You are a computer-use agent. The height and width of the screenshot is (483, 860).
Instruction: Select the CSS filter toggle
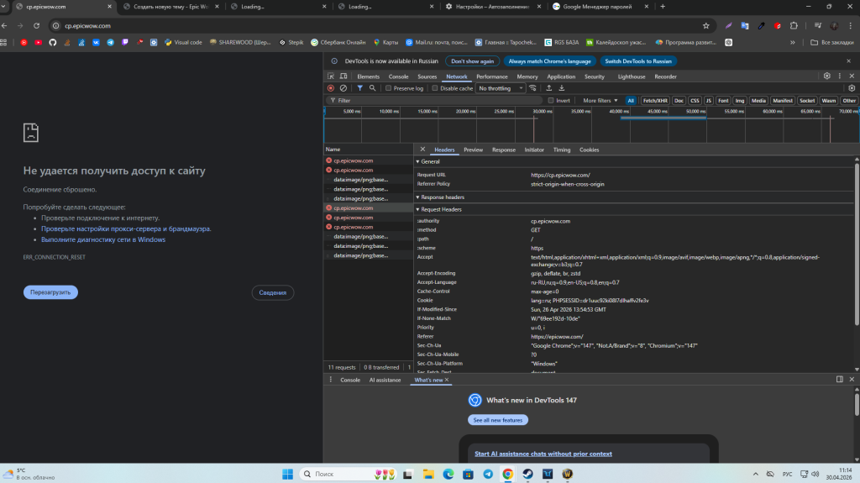pyautogui.click(x=695, y=101)
